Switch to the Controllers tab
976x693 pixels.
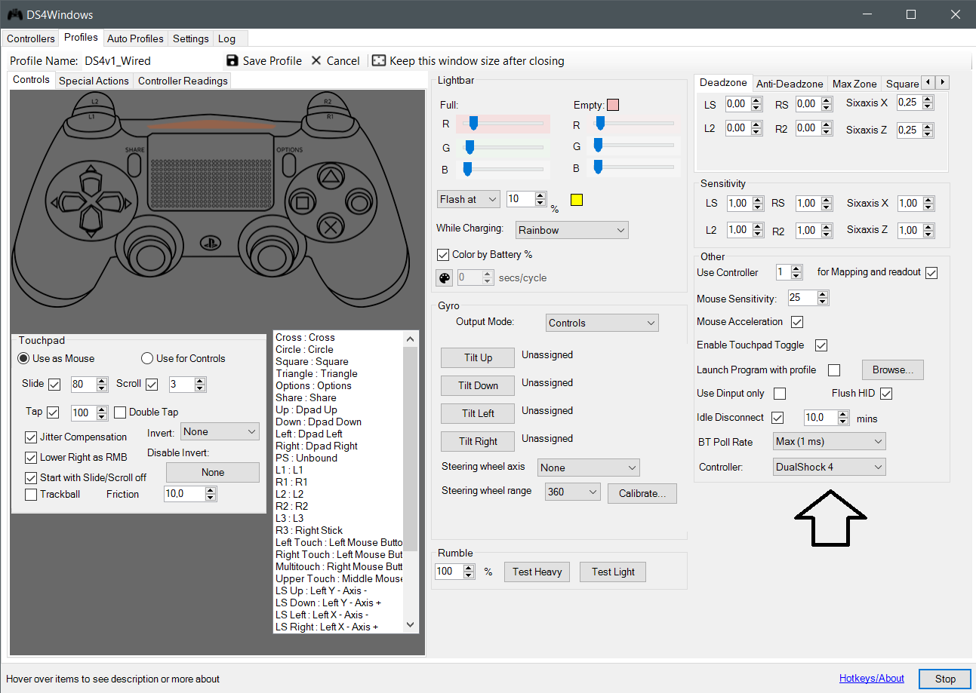coord(31,38)
